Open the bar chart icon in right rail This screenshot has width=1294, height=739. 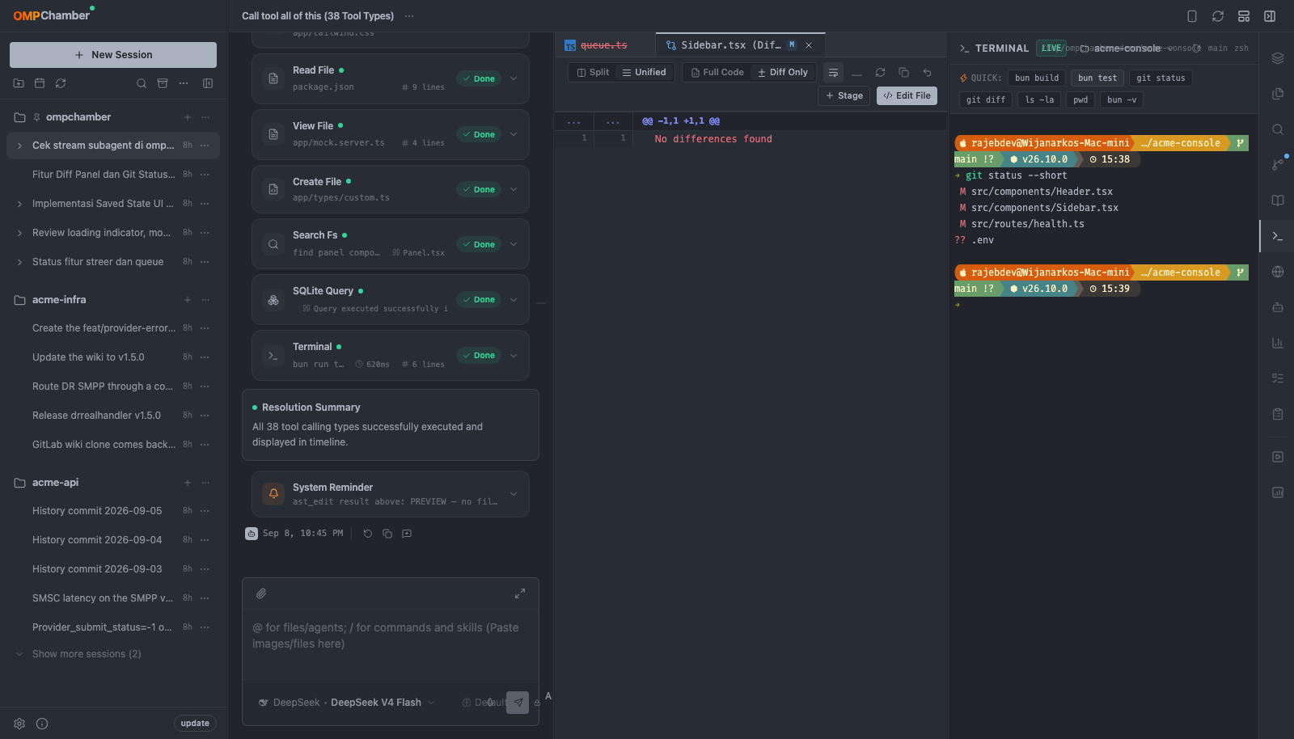(x=1278, y=343)
